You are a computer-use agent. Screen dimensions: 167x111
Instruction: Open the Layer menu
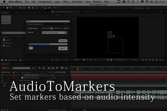click(x=57, y=2)
